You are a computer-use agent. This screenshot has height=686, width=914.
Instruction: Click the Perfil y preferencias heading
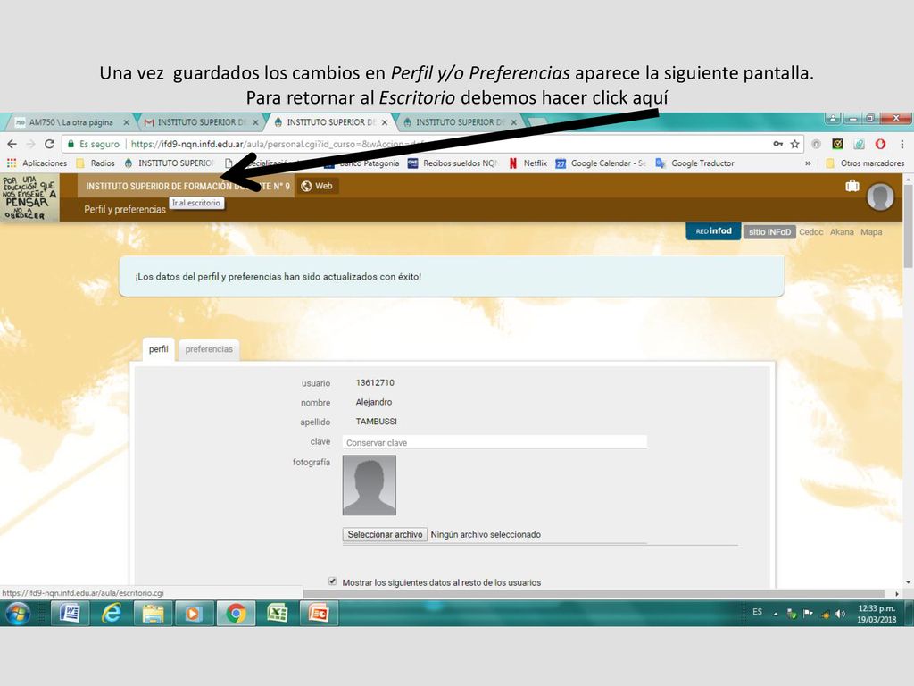(125, 209)
